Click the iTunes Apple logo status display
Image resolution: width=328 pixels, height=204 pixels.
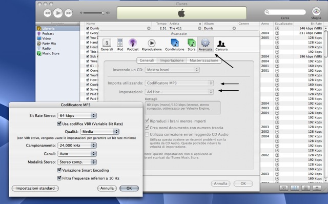[181, 13]
